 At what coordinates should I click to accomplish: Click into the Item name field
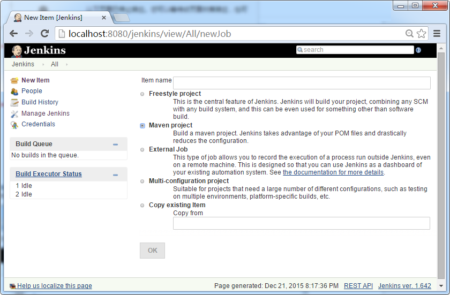[302, 83]
